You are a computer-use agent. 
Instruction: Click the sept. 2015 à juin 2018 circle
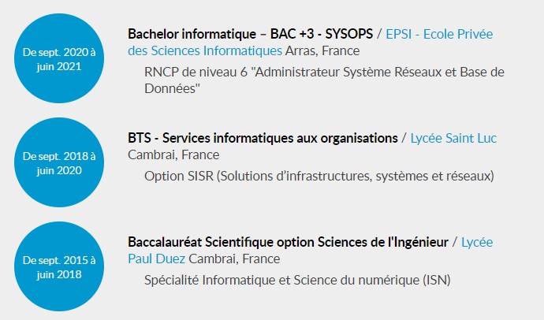point(60,266)
